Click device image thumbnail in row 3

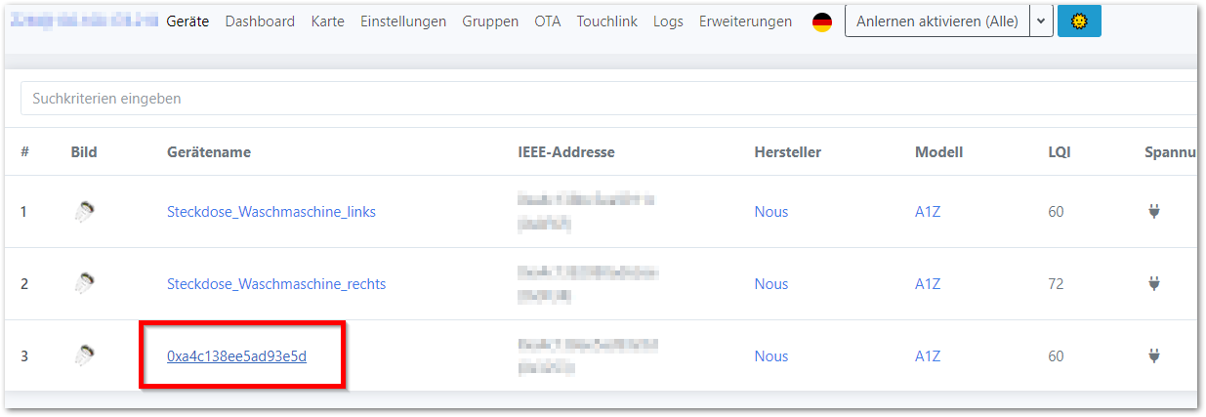[85, 356]
